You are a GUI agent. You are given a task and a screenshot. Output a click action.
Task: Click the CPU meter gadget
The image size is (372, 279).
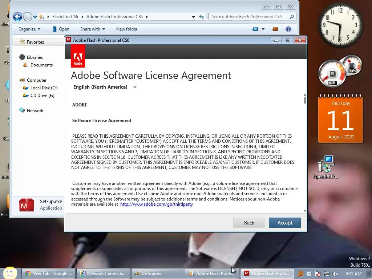pos(332,73)
